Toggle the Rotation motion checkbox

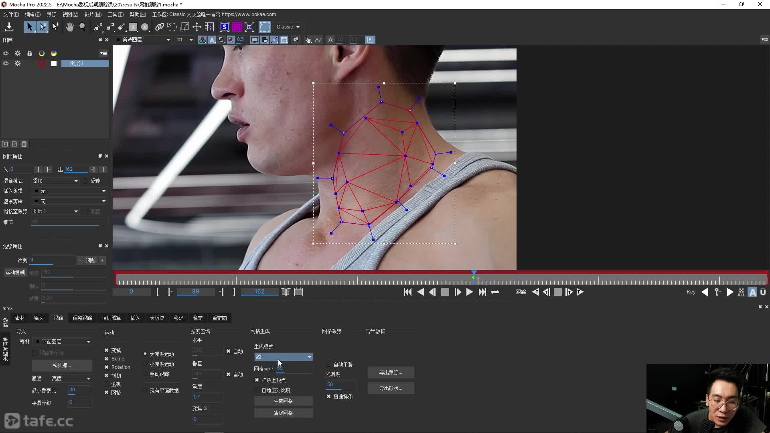107,367
